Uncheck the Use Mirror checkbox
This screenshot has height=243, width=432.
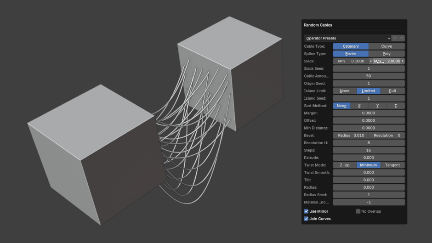[307, 211]
